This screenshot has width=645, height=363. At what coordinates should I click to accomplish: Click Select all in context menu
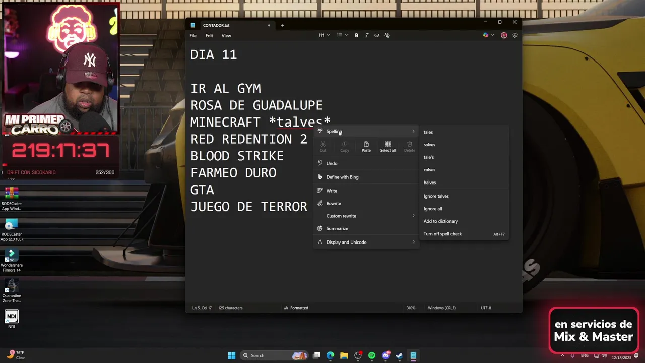pyautogui.click(x=388, y=147)
